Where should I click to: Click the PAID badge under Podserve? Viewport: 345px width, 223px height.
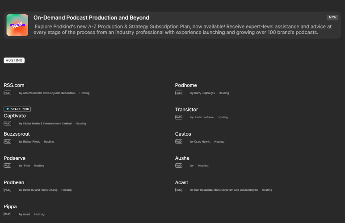(x=7, y=165)
